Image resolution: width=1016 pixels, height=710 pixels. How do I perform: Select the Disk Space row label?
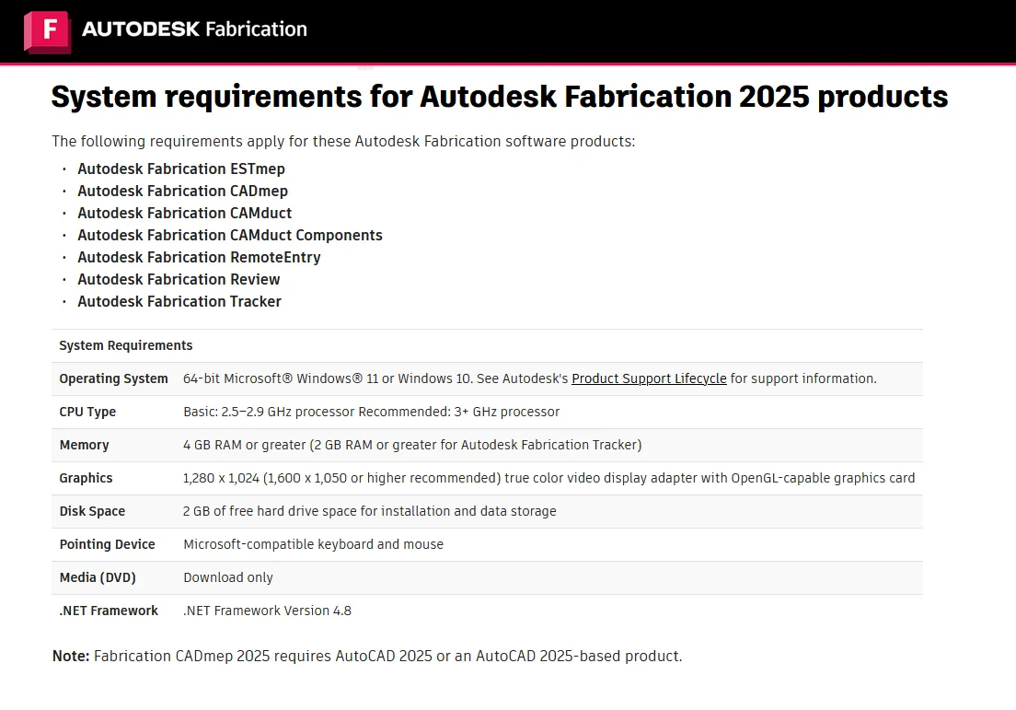tap(92, 511)
